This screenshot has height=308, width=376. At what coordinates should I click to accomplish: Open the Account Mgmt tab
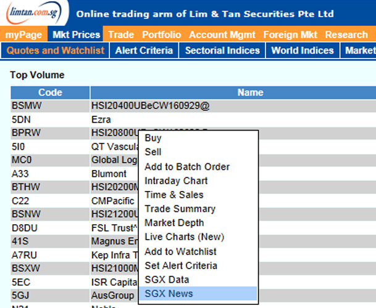[222, 34]
